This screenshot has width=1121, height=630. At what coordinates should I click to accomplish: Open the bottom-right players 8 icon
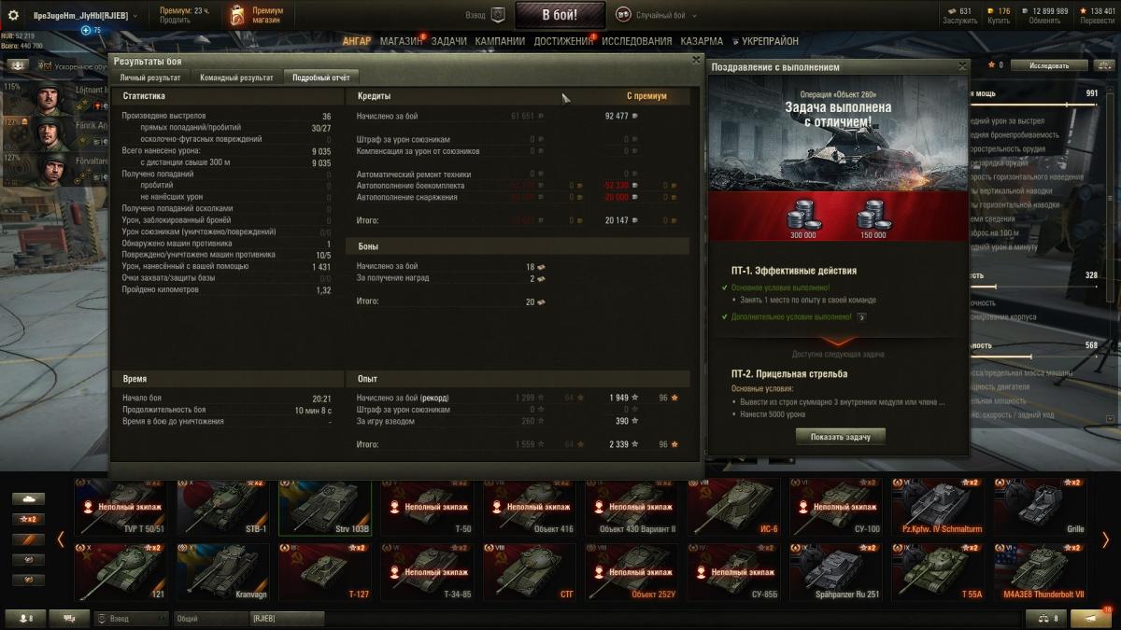[1046, 618]
